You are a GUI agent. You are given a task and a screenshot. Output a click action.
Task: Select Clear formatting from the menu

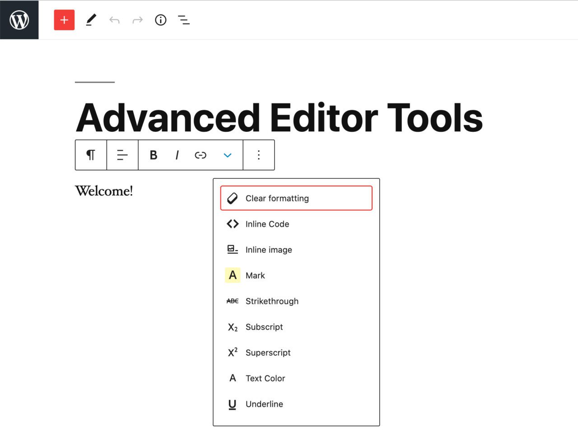pyautogui.click(x=276, y=198)
